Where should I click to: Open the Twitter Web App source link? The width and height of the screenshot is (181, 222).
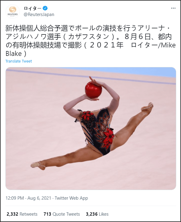[x=71, y=198]
